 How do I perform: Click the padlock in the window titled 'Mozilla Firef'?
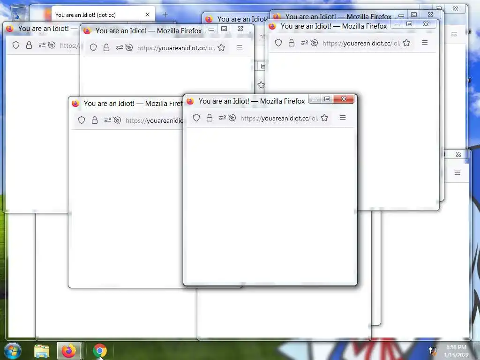(x=95, y=120)
